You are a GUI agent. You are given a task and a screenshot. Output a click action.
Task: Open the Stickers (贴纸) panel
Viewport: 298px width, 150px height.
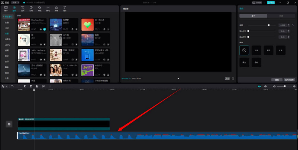(x=31, y=9)
